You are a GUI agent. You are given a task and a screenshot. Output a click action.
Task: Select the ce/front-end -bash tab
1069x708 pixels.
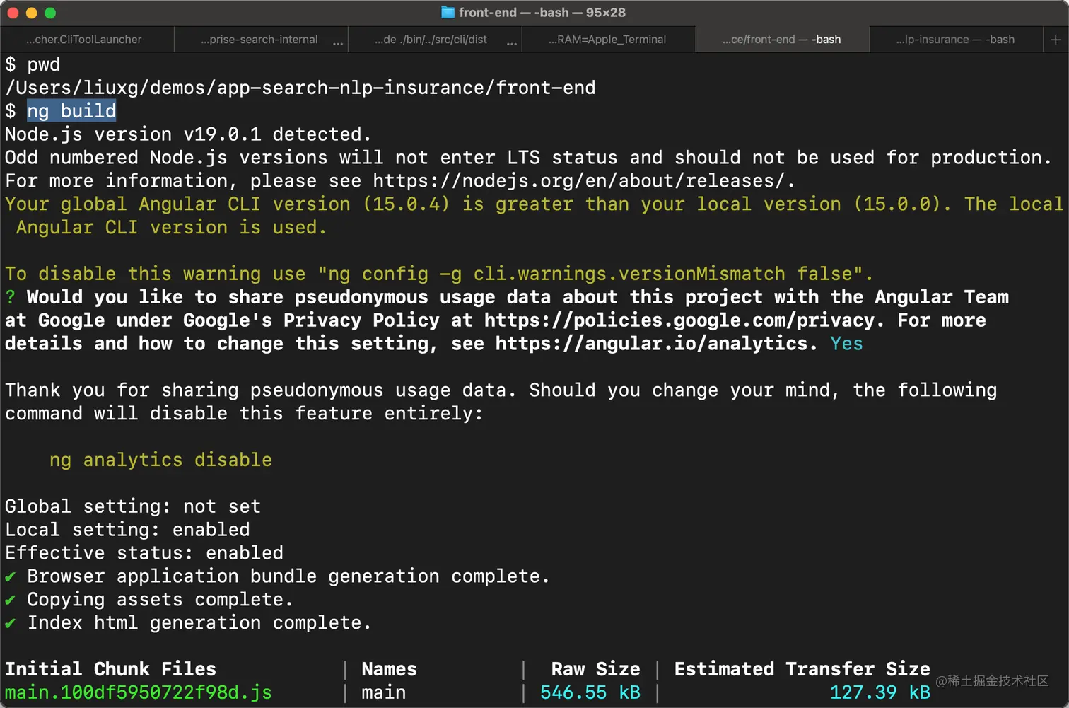781,40
